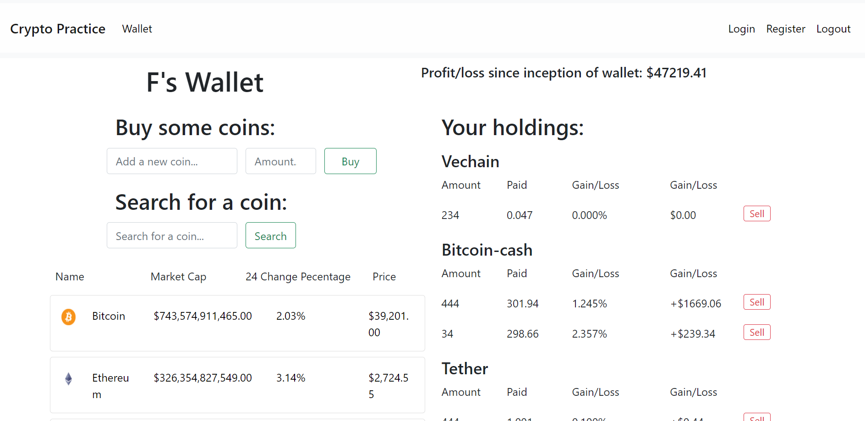Click the Market Cap column header

[178, 276]
